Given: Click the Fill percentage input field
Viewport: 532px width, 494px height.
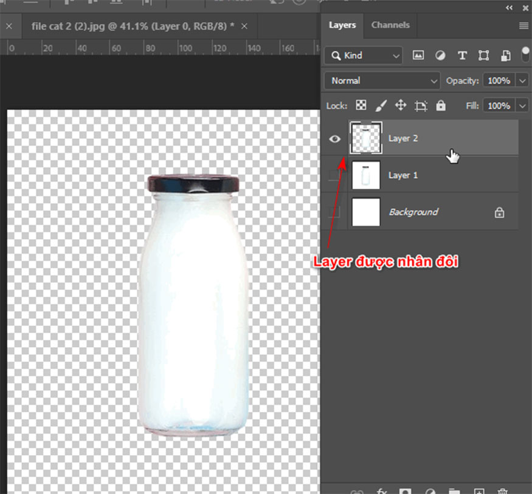Looking at the screenshot, I should 499,106.
